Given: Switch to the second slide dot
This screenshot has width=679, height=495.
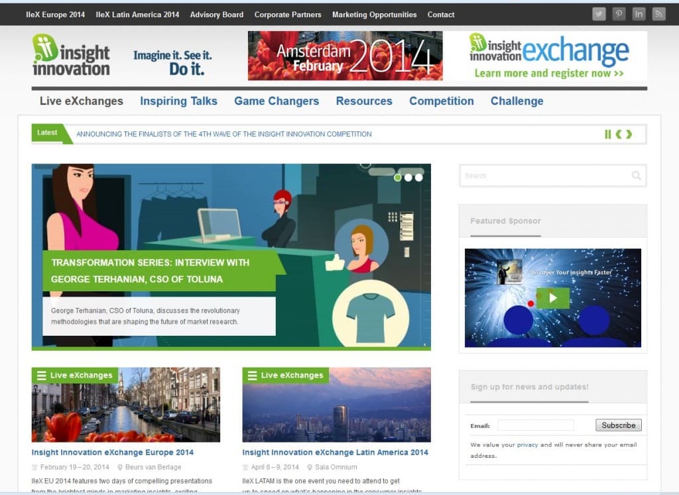Looking at the screenshot, I should tap(408, 177).
